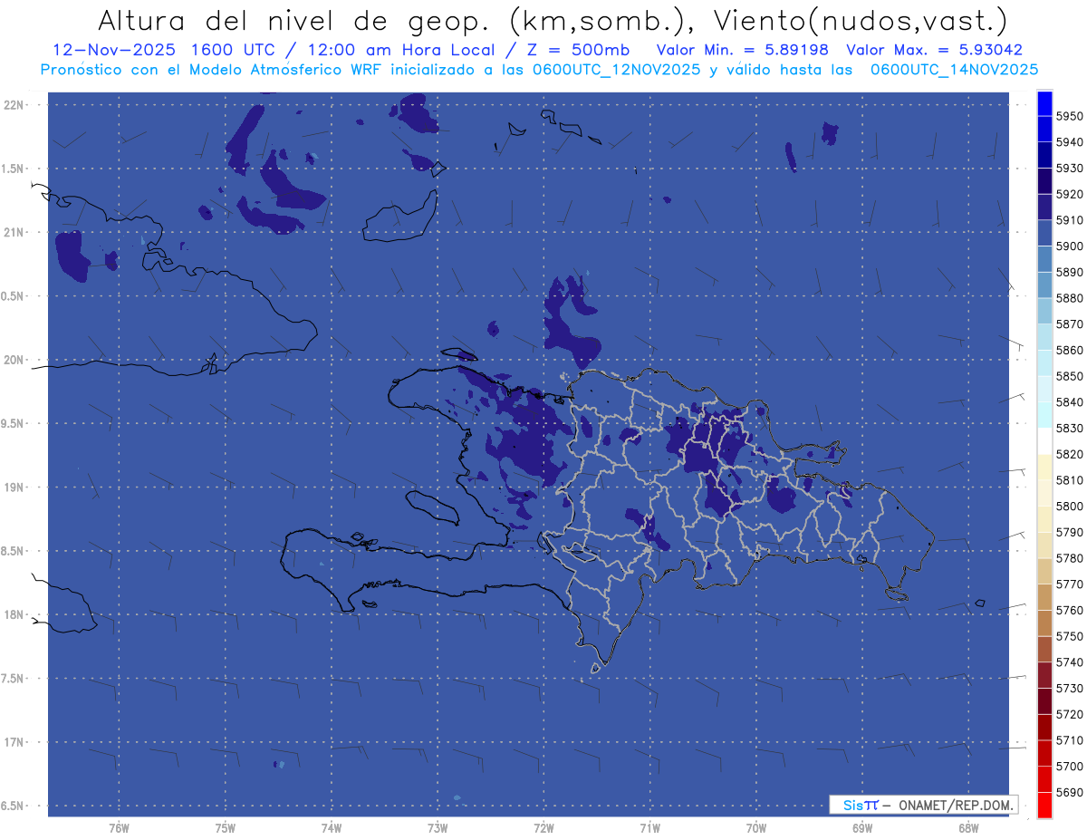Click the '5700' color scale value
The image size is (1087, 840).
pyautogui.click(x=1070, y=766)
